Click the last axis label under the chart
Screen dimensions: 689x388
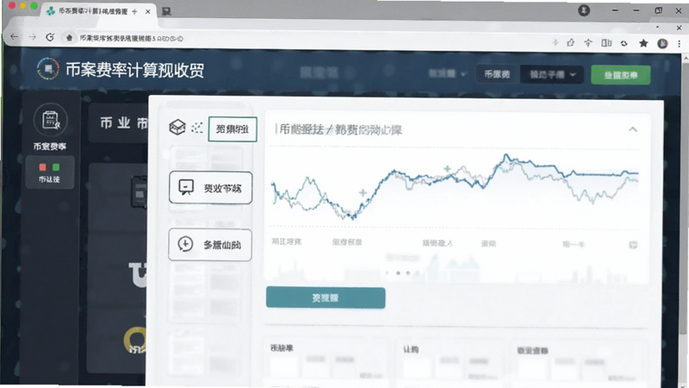574,244
